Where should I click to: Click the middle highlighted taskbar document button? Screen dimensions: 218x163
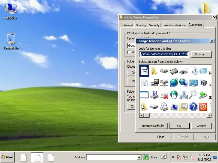click(37, 157)
